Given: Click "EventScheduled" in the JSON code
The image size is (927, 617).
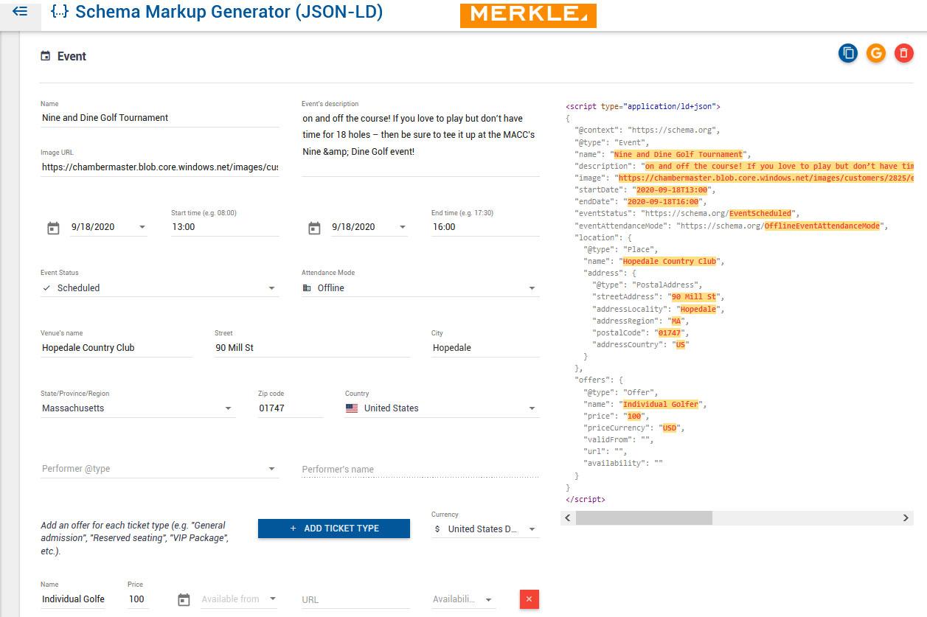Looking at the screenshot, I should (x=760, y=214).
